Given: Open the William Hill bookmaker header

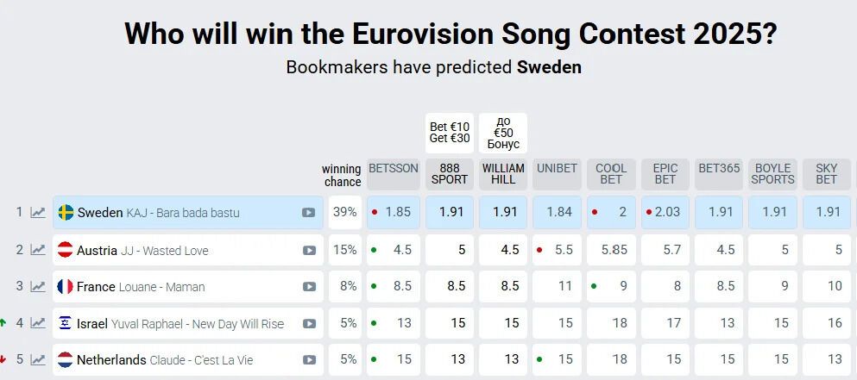Looking at the screenshot, I should [503, 174].
